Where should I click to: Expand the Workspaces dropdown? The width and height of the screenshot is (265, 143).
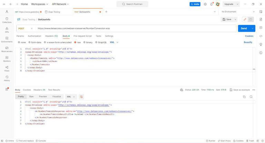point(40,4)
